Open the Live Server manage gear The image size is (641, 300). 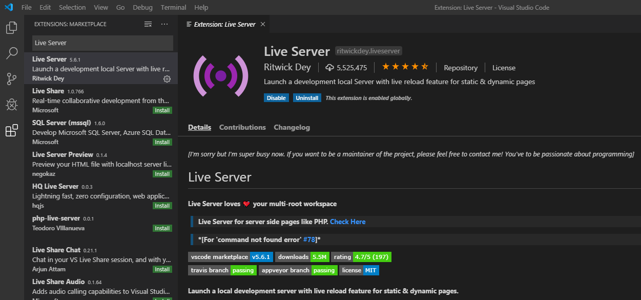167,78
